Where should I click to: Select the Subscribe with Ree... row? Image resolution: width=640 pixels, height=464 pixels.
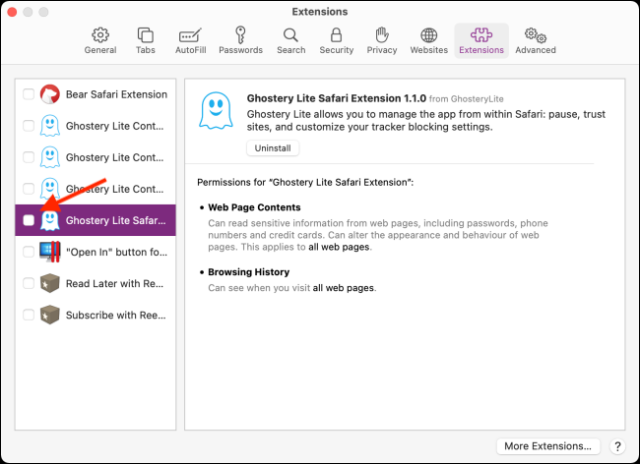tap(96, 315)
